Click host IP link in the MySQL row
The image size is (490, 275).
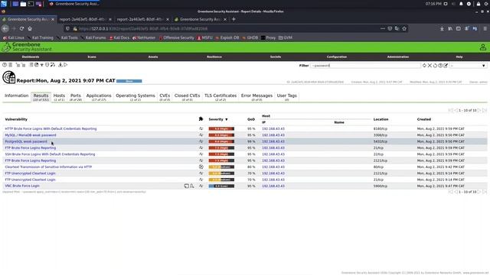pyautogui.click(x=273, y=135)
